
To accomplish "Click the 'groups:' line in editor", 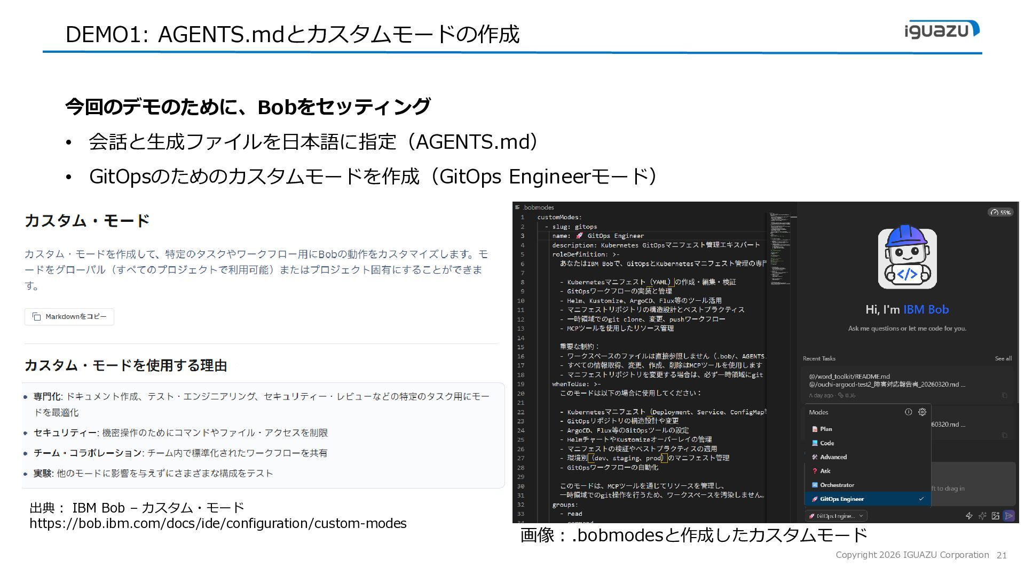I will [x=565, y=505].
